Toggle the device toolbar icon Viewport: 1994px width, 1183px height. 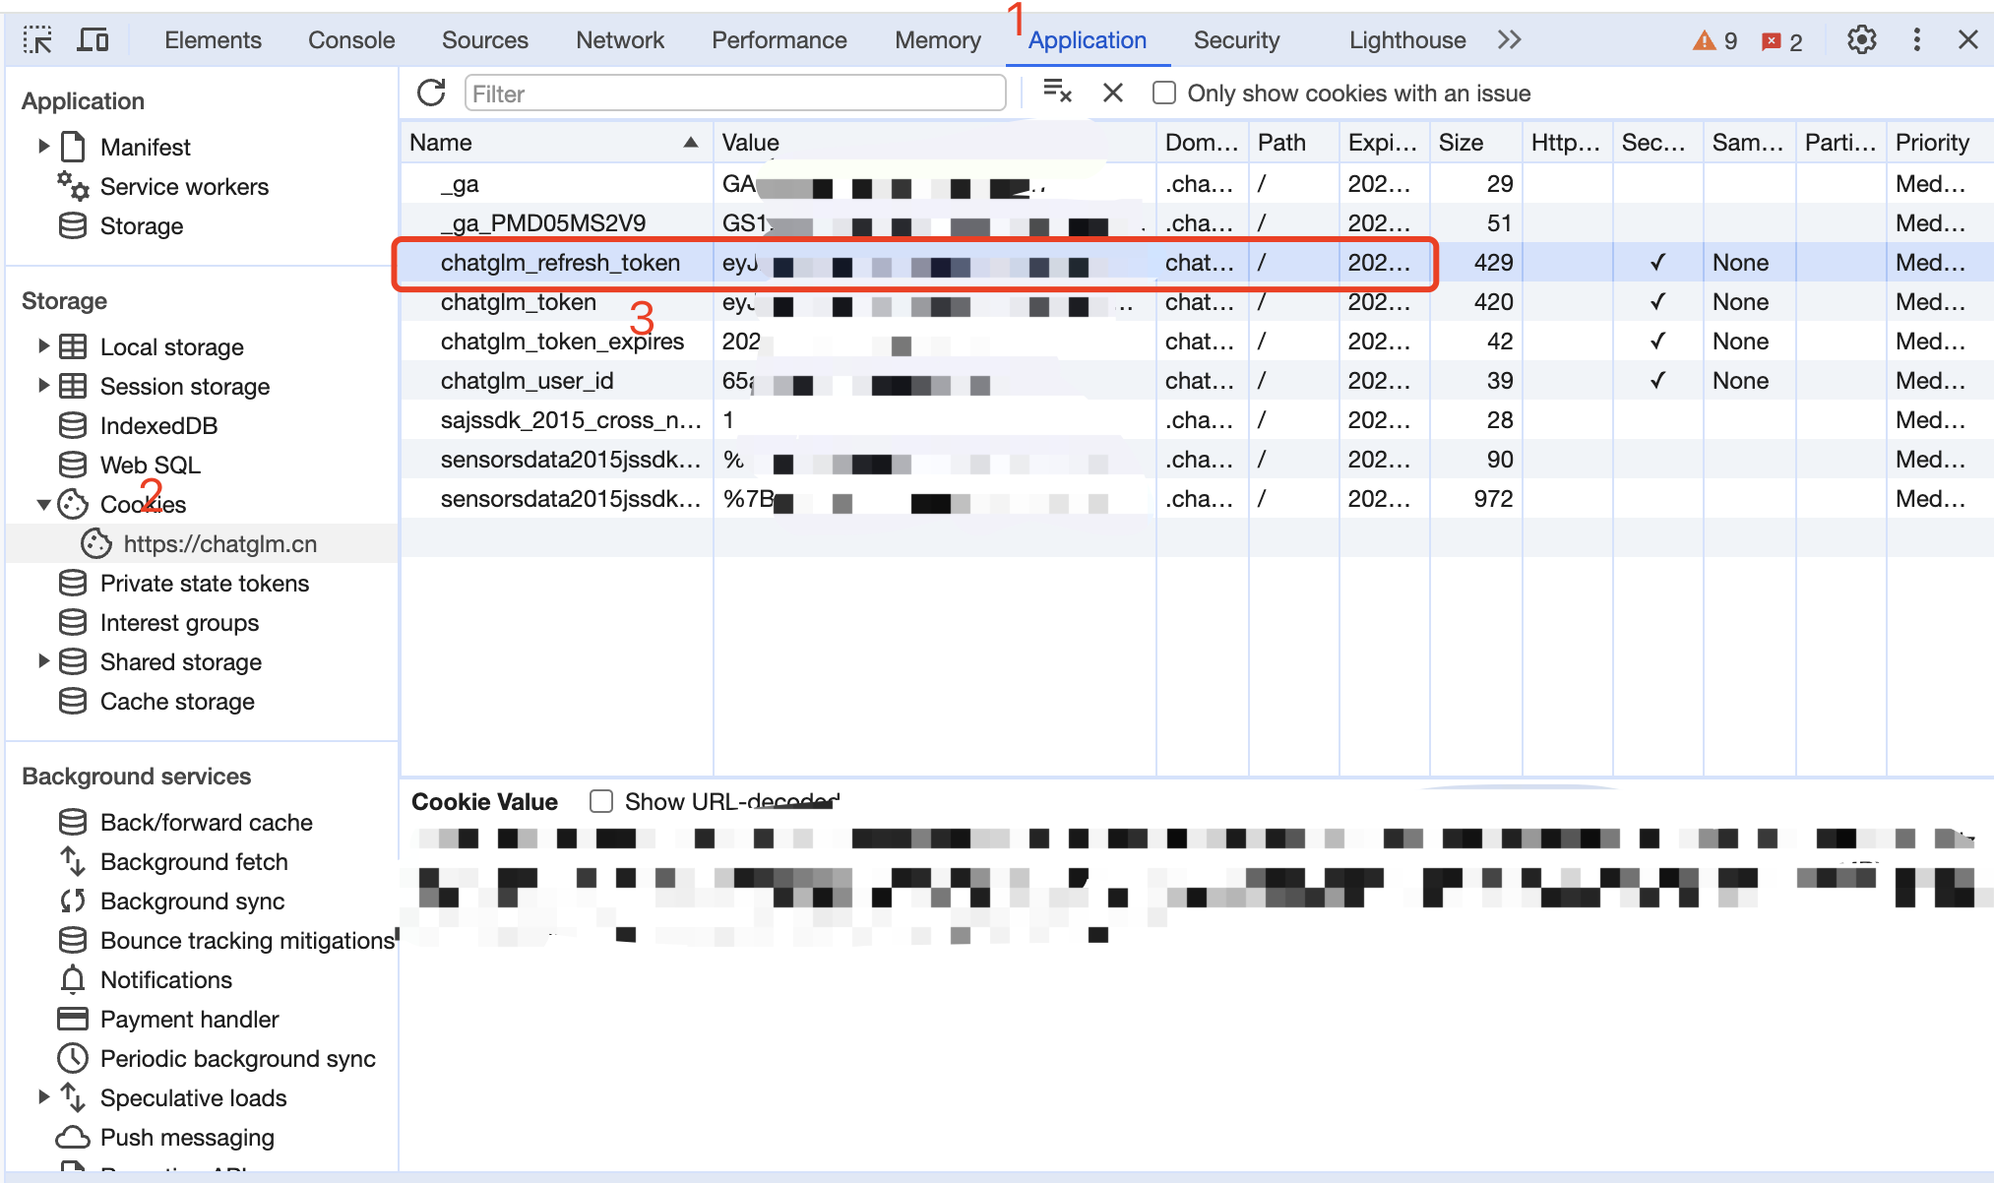pyautogui.click(x=93, y=40)
